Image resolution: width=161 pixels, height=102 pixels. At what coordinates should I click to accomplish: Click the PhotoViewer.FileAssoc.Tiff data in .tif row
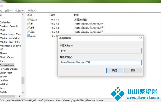89,24
